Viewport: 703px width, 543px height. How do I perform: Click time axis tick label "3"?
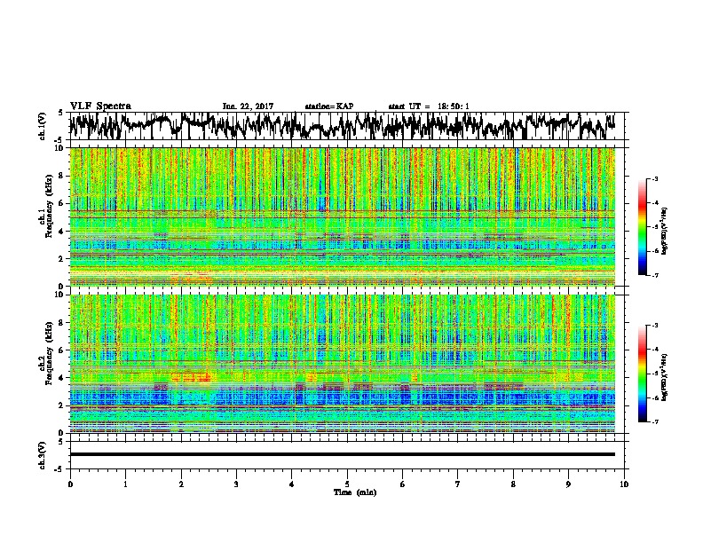[x=236, y=484]
